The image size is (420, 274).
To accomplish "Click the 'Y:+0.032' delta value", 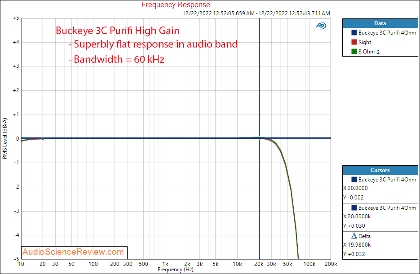I will [x=354, y=254].
